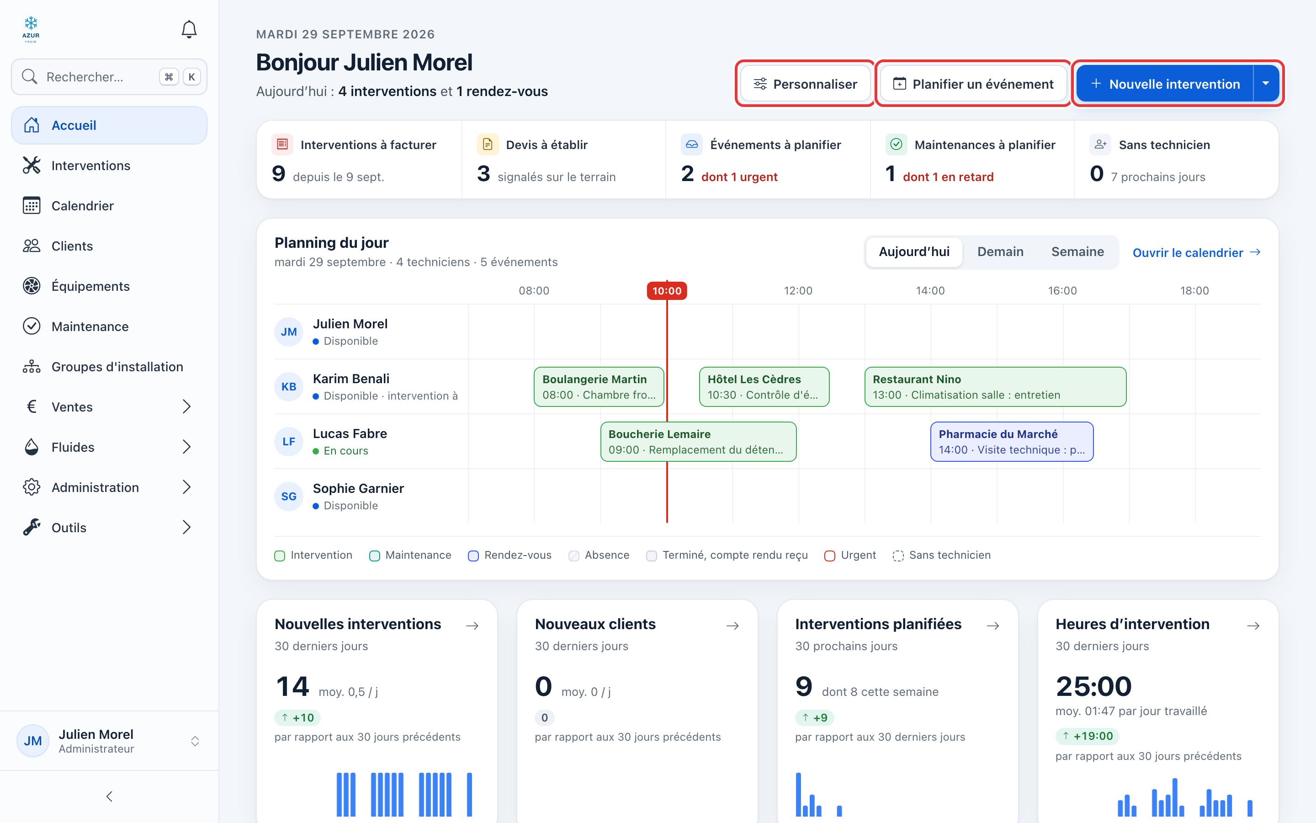The width and height of the screenshot is (1316, 823).
Task: Switch planning to Semaine tab
Action: [1077, 251]
